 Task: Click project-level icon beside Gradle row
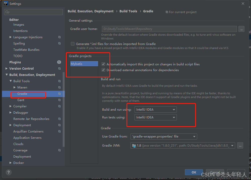pos(59,94)
